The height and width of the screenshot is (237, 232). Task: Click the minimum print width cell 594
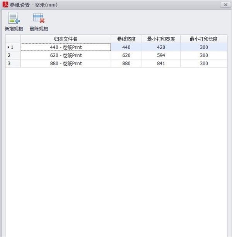coord(161,55)
